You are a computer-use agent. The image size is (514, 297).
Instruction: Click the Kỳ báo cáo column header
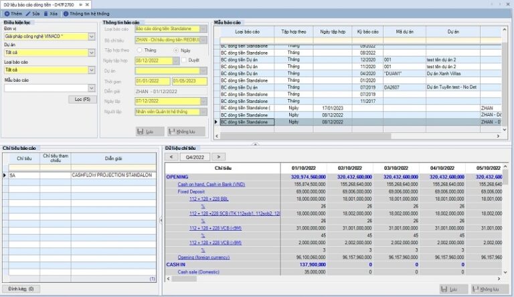tap(368, 31)
